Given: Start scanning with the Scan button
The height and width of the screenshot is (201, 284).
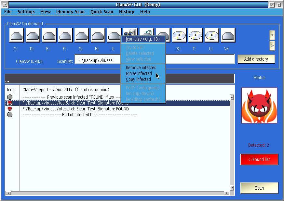Looking at the screenshot, I should [259, 188].
